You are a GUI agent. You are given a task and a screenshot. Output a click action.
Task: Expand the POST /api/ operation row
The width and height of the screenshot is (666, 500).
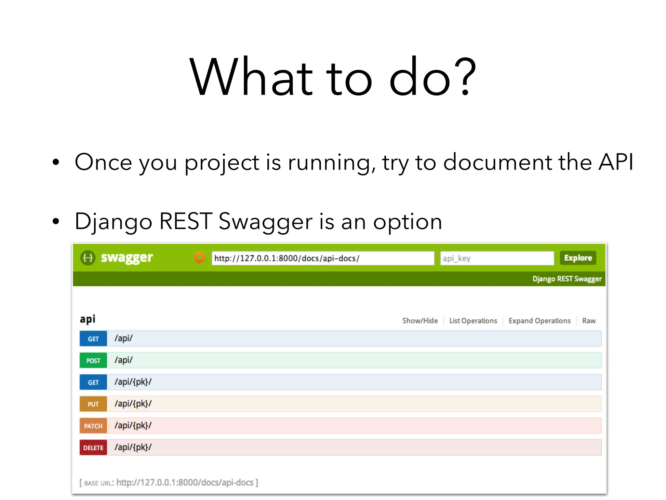(x=340, y=360)
